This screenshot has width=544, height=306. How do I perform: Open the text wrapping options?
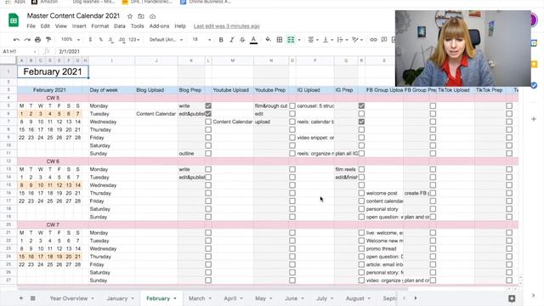click(x=342, y=40)
